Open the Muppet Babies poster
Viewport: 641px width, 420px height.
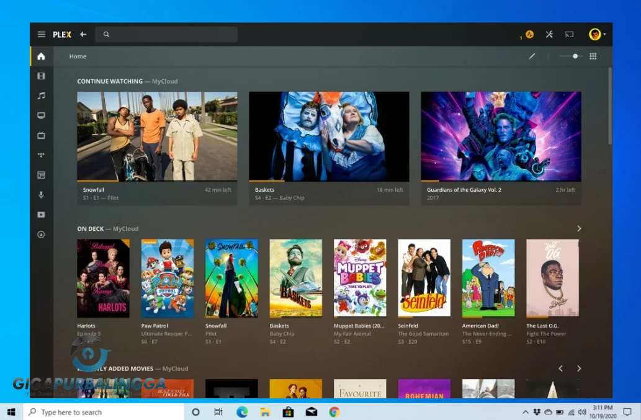coord(360,278)
